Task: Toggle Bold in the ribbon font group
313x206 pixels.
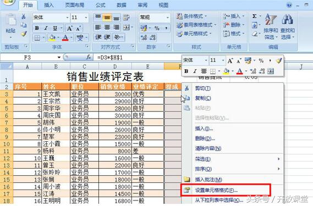Action: (37, 28)
